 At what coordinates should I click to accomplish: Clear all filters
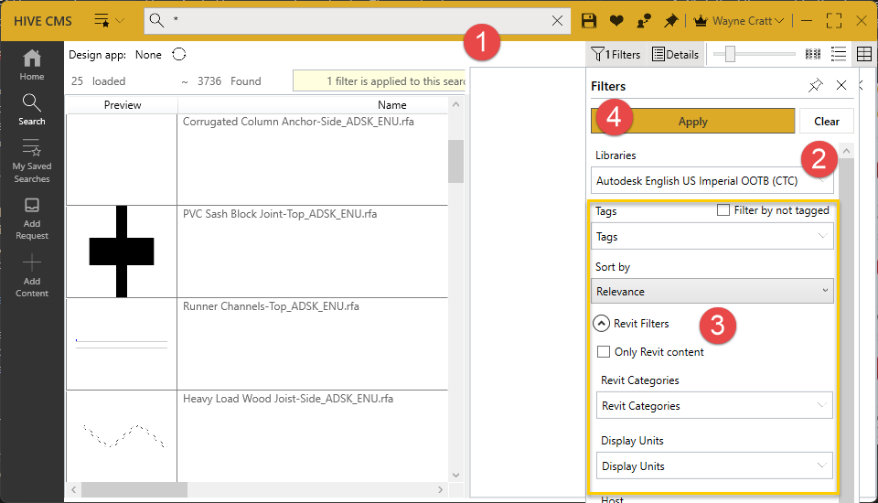827,121
